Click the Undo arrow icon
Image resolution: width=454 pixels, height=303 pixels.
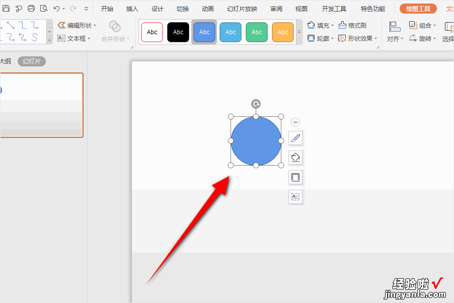pos(56,9)
